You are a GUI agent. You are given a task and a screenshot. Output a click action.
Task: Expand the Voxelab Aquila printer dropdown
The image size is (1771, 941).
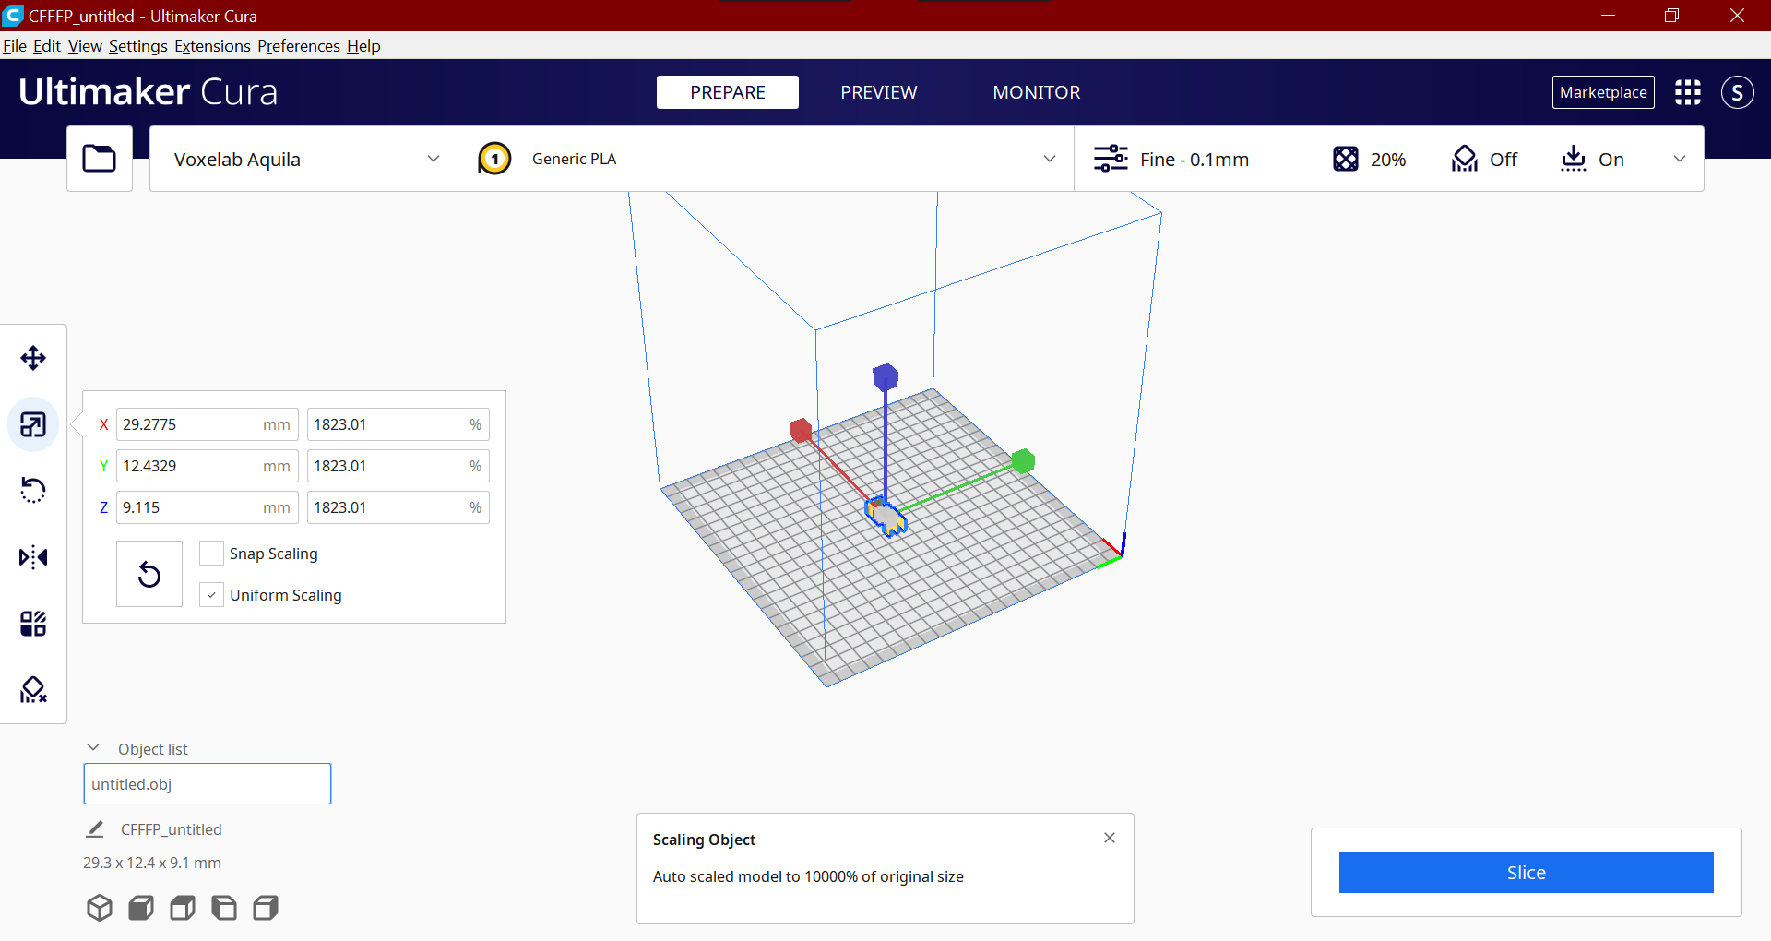click(x=304, y=159)
